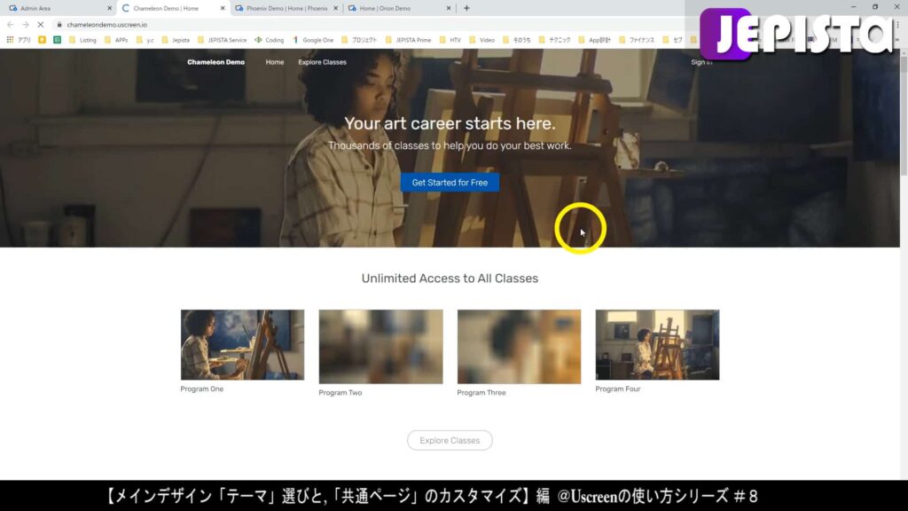Switch to the Phoenix Demo tab
The image size is (908, 511).
tap(286, 8)
